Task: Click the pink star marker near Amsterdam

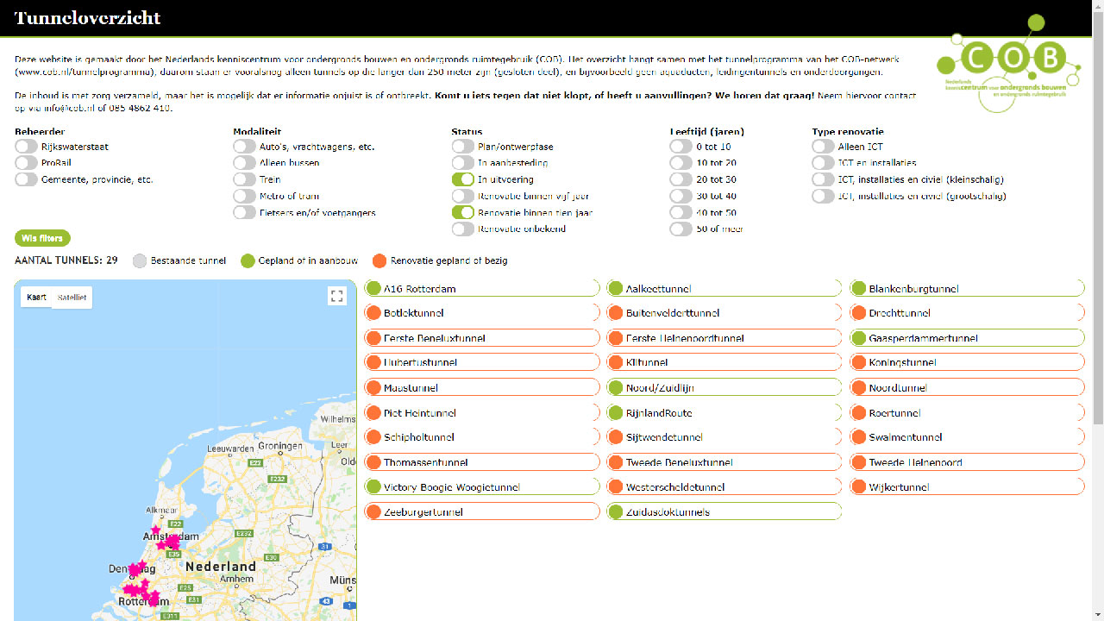Action: (155, 530)
